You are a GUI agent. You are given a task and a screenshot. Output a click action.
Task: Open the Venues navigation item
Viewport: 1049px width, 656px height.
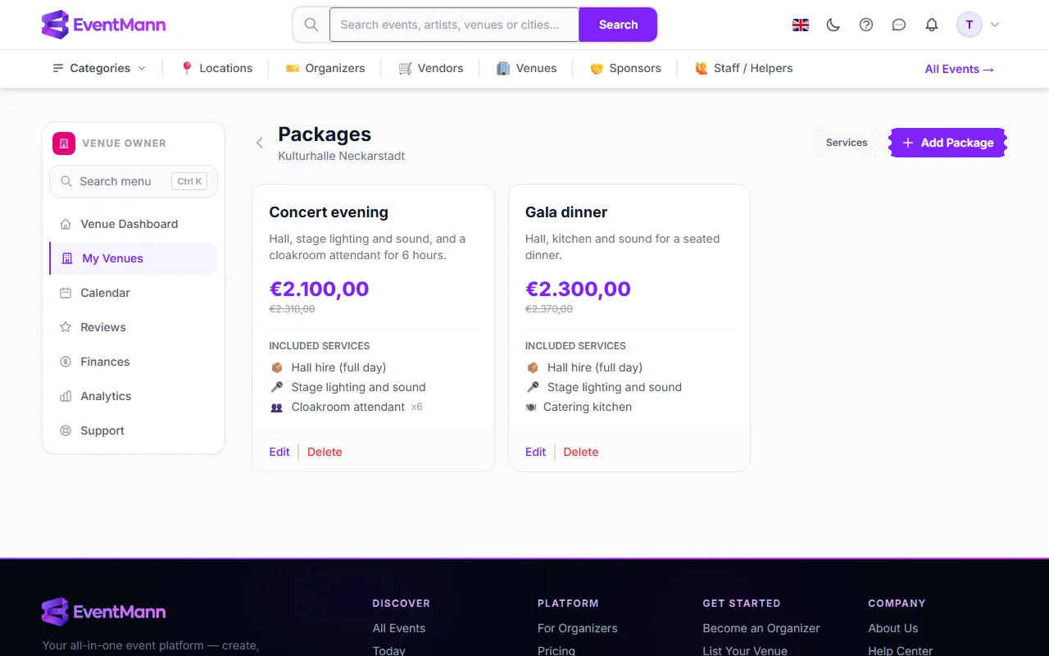[527, 68]
